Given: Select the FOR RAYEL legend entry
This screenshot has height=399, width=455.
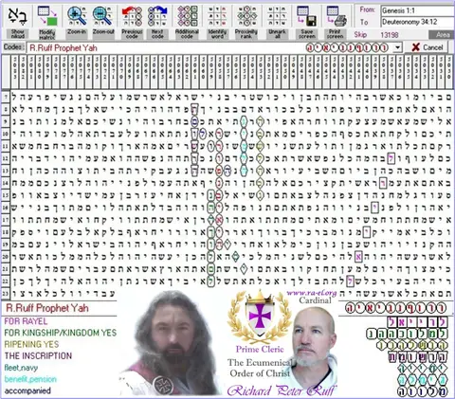Looking at the screenshot, I should (26, 321).
